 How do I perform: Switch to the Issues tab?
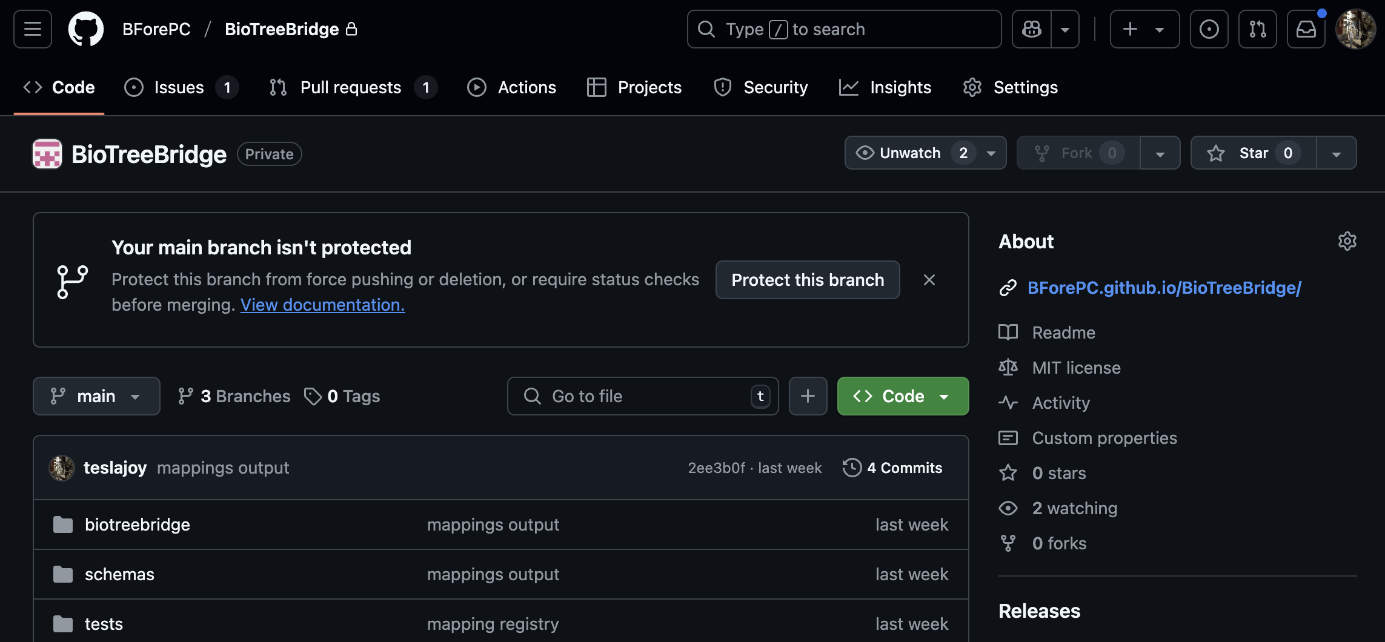pyautogui.click(x=181, y=87)
